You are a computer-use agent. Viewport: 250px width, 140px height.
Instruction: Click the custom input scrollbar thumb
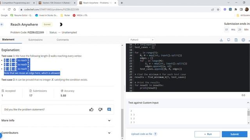tap(248, 113)
